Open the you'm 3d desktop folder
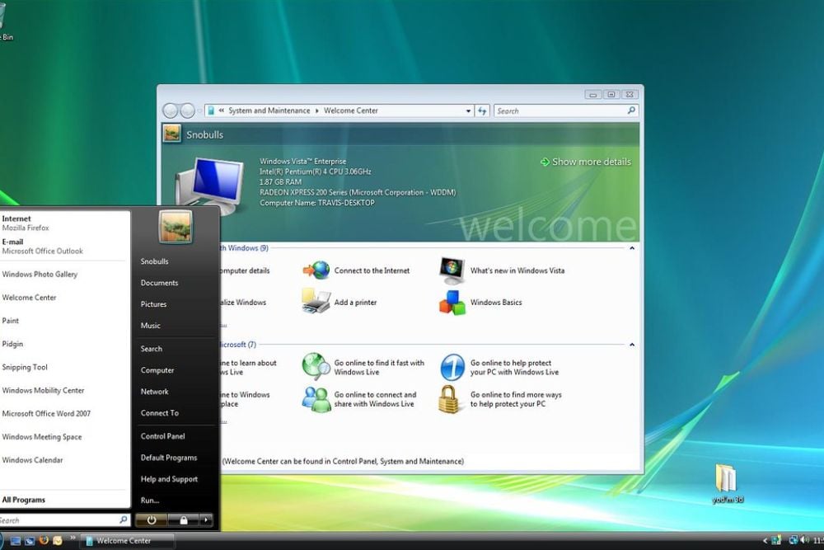Viewport: 824px width, 550px height. pos(726,480)
